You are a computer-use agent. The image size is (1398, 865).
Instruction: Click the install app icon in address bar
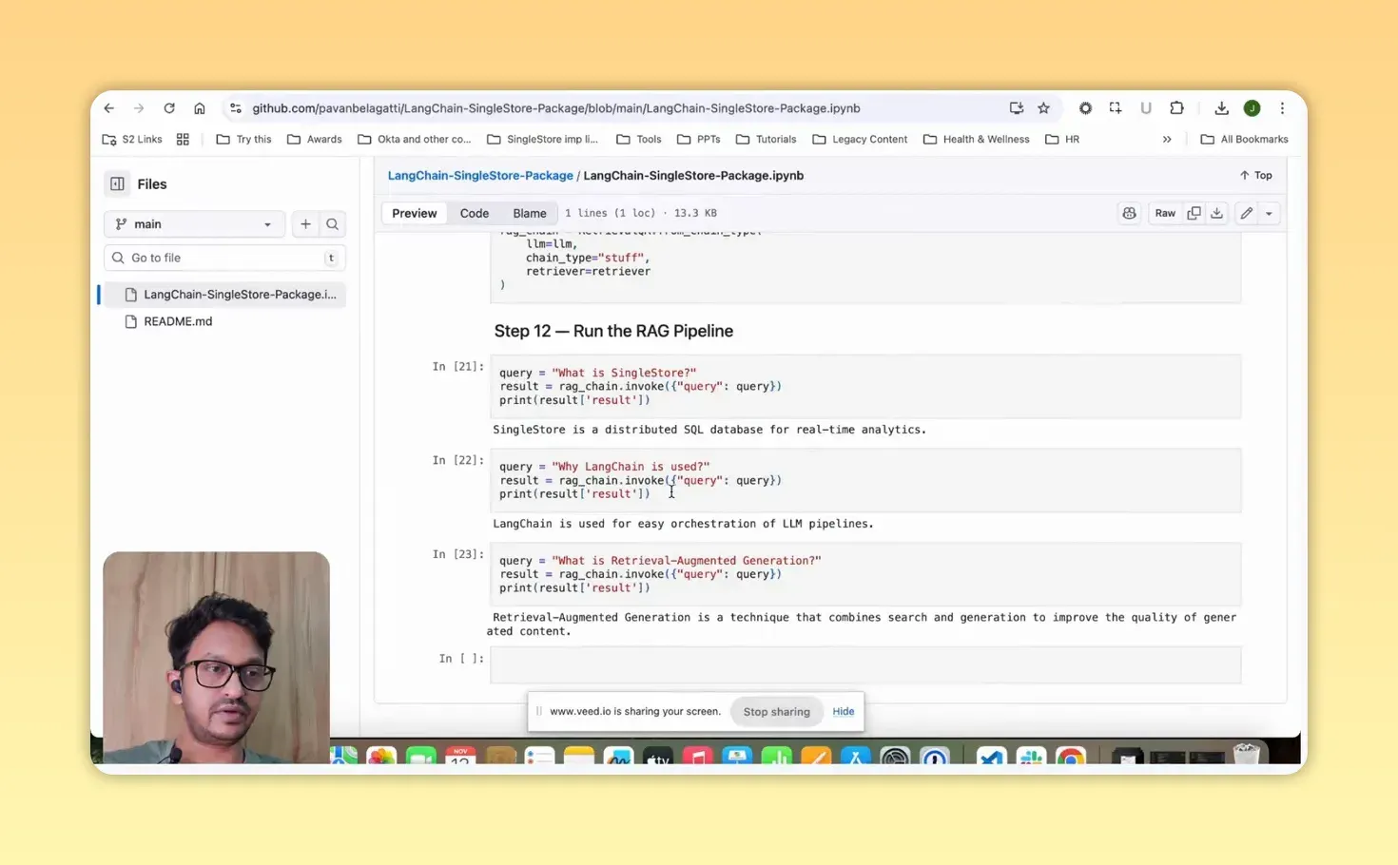[x=1016, y=108]
